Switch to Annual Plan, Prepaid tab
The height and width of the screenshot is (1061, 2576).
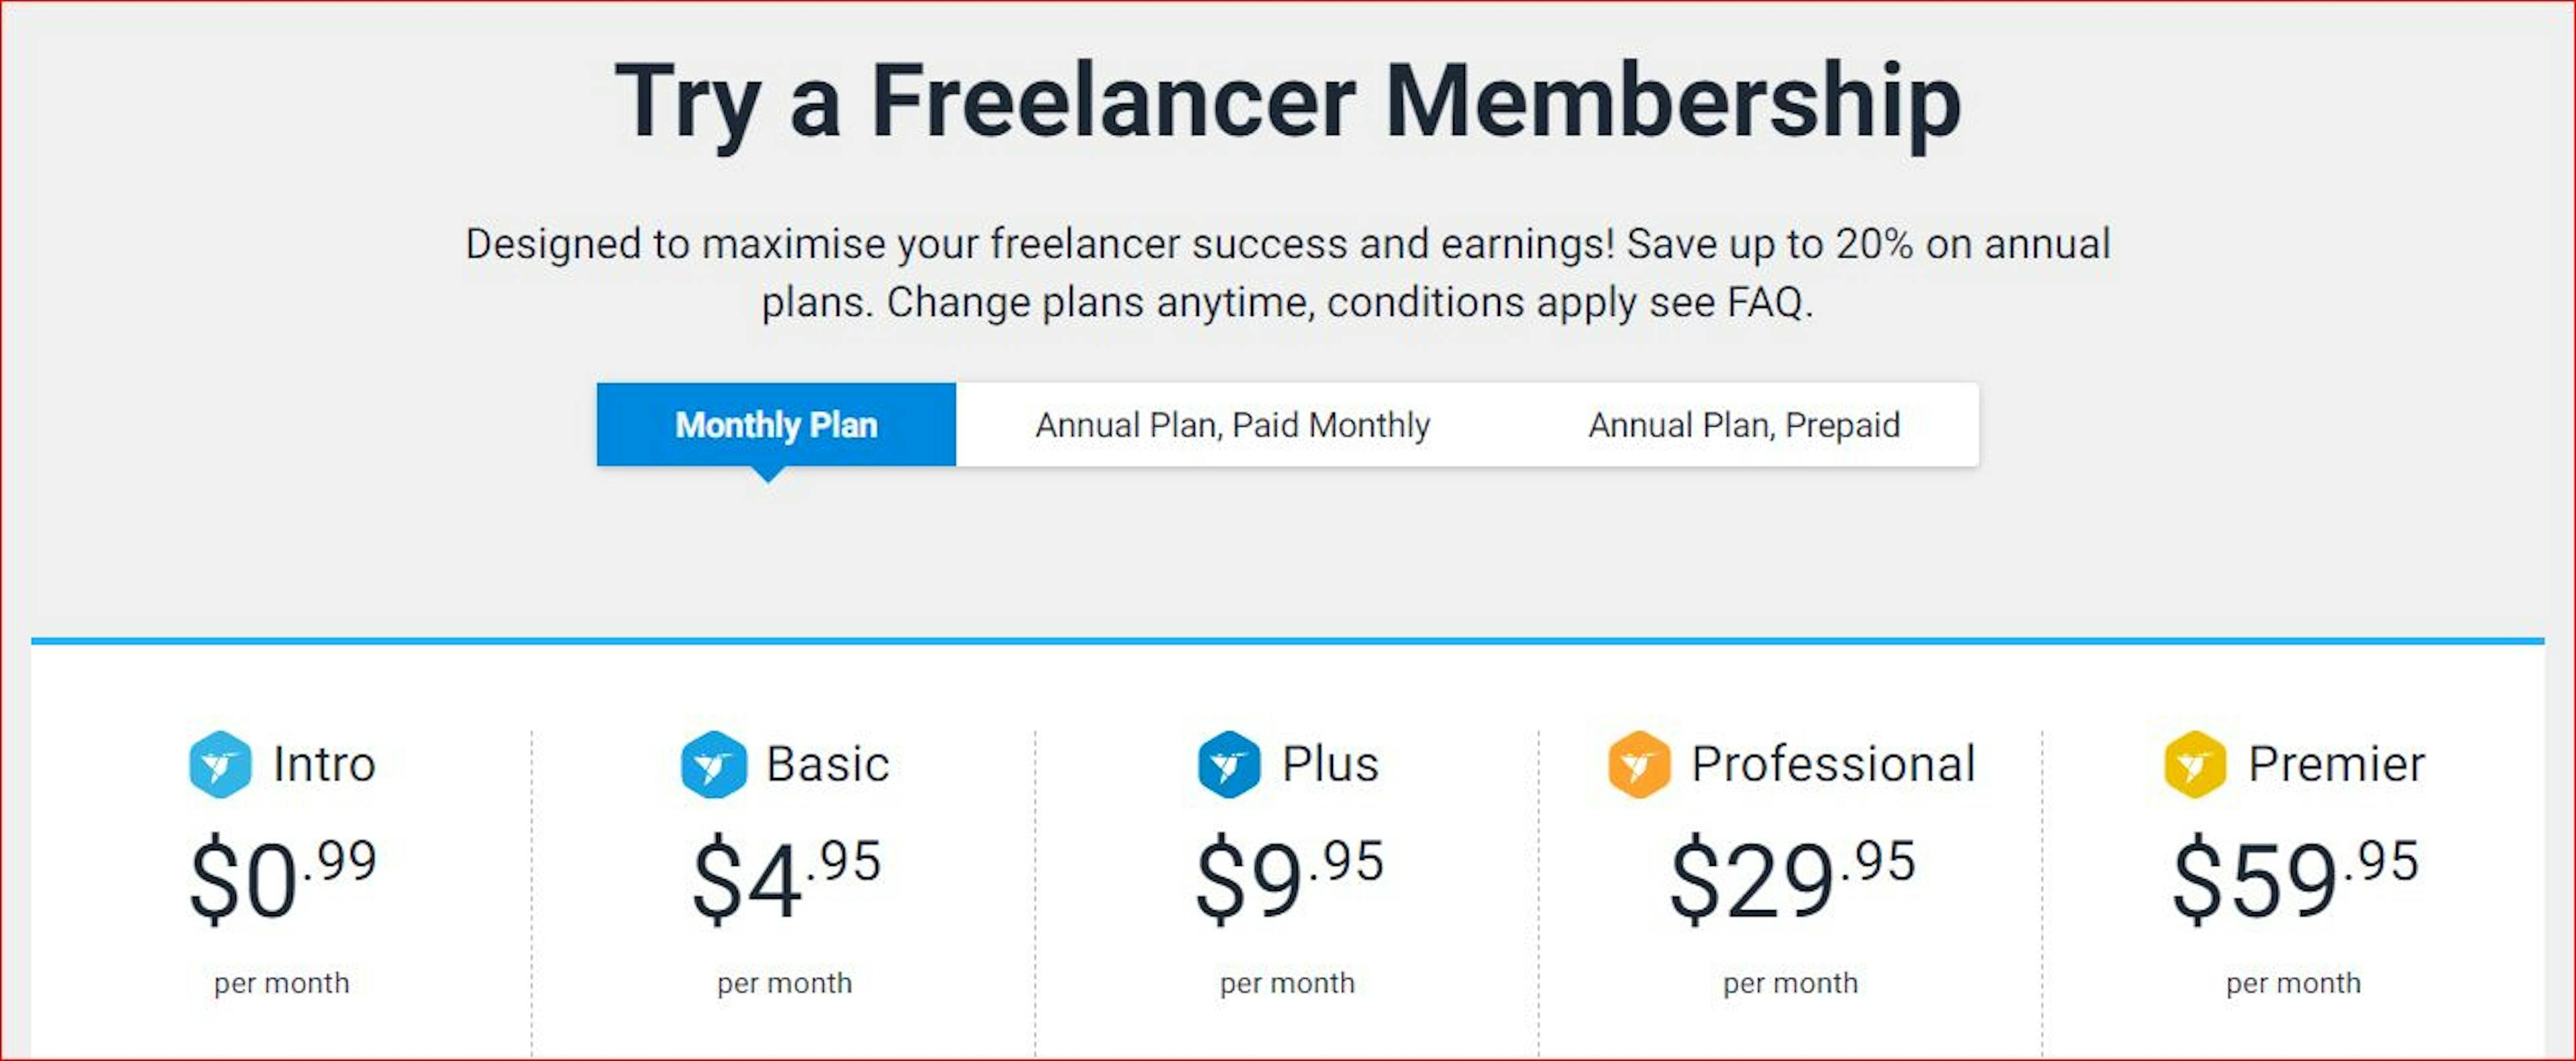(1744, 425)
